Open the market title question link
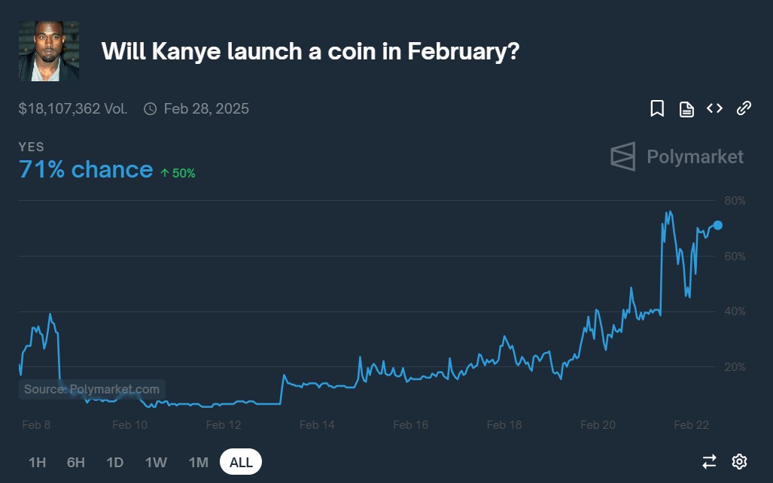Screen dimensions: 773x483 tap(309, 51)
